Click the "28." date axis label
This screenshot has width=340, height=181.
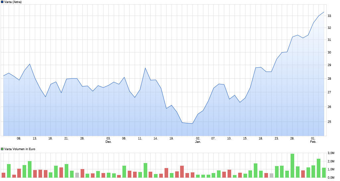[292, 138]
